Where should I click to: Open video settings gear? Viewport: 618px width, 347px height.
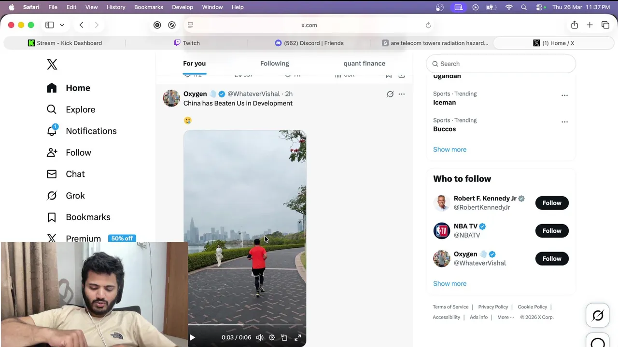272,337
